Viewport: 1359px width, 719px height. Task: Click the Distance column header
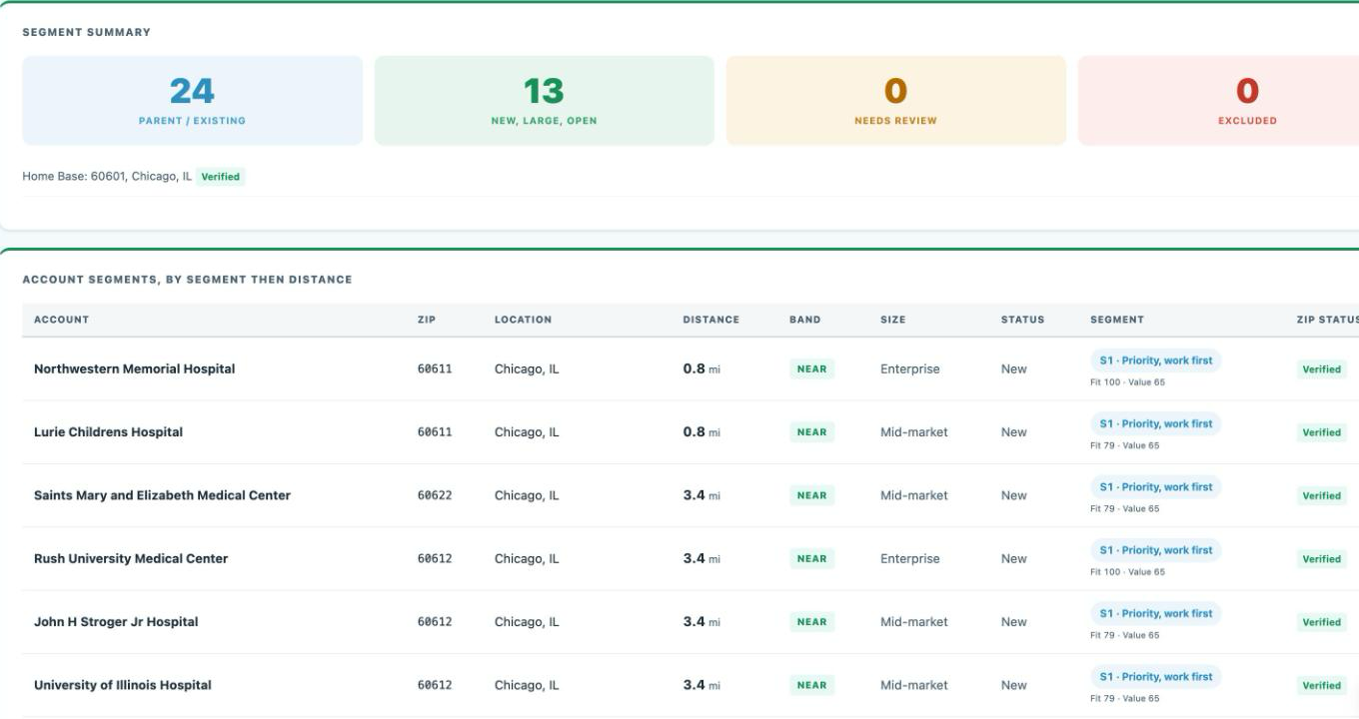tap(711, 320)
